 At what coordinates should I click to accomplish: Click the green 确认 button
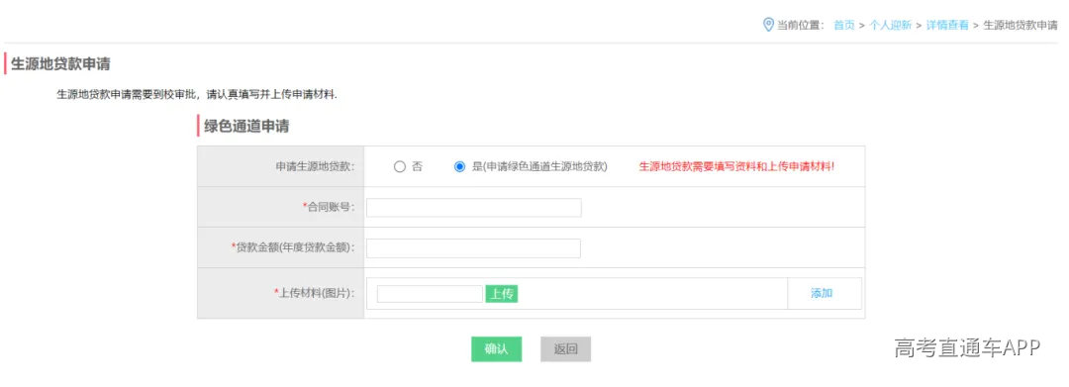pos(496,348)
